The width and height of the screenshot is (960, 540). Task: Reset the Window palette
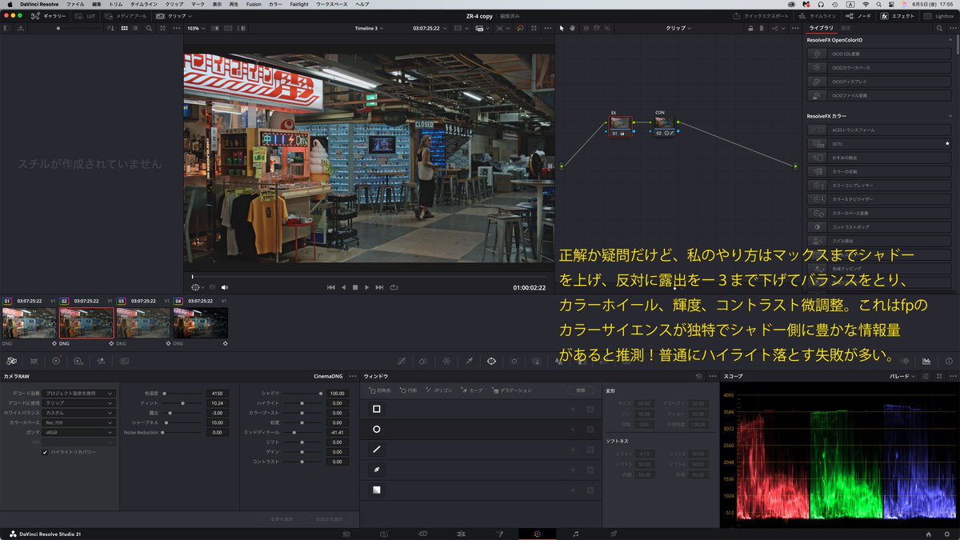698,376
